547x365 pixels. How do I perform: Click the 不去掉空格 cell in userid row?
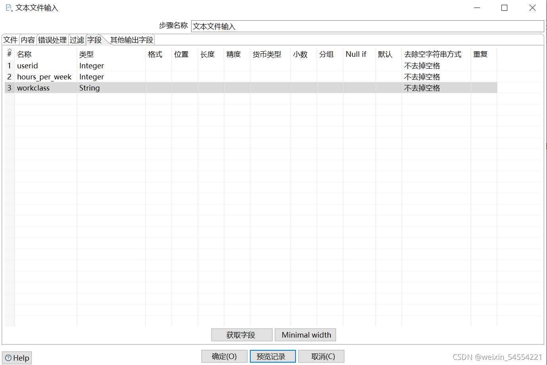coord(436,66)
